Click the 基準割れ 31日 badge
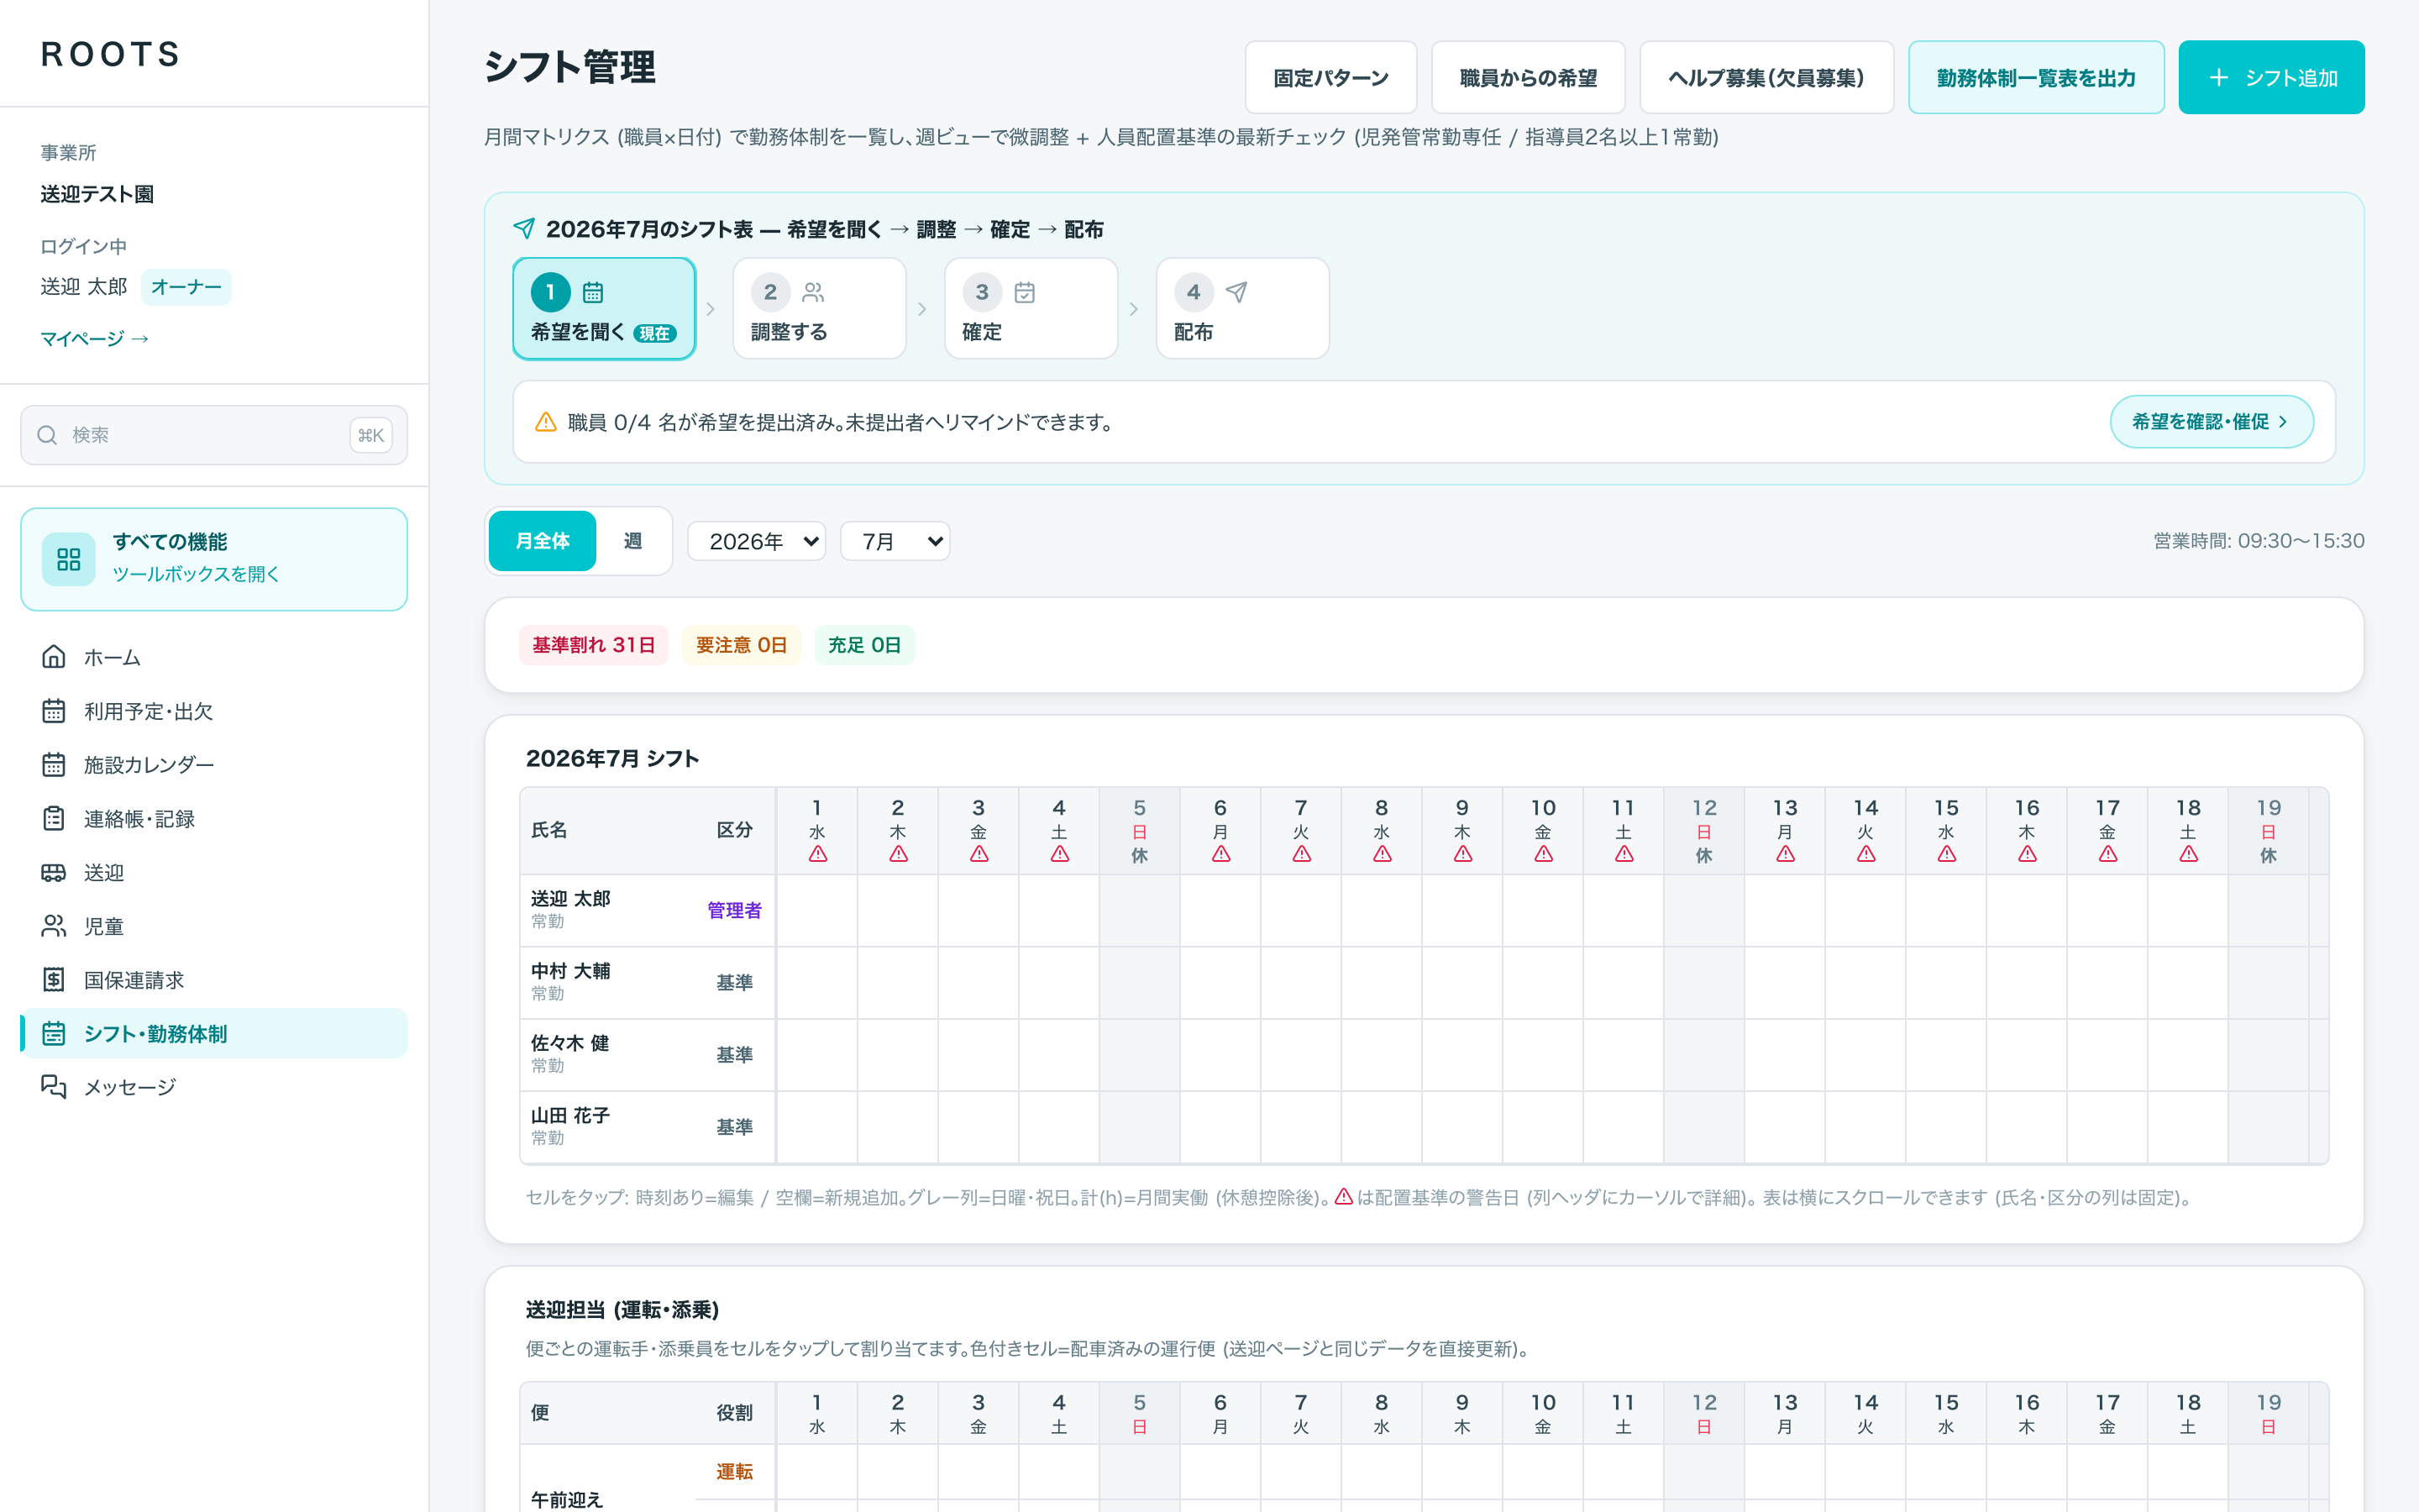The image size is (2419, 1512). tap(593, 645)
